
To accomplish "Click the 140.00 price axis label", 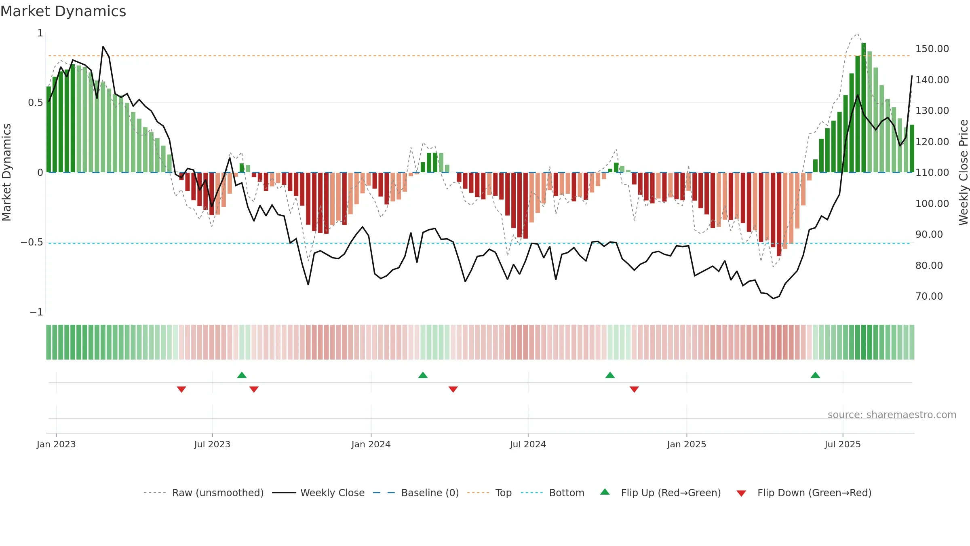I will 932,80.
